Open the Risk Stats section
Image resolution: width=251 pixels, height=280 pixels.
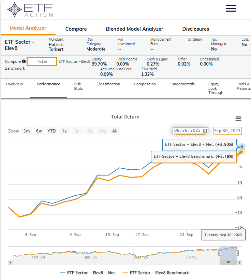point(78,86)
